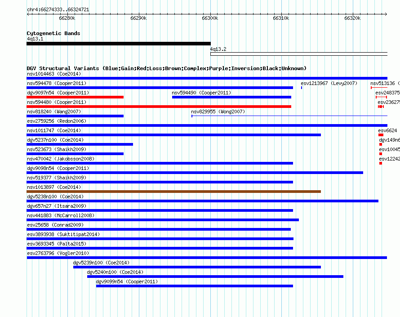Click the 66320k ruler label
Image resolution: width=400 pixels, height=317 pixels.
352,18
